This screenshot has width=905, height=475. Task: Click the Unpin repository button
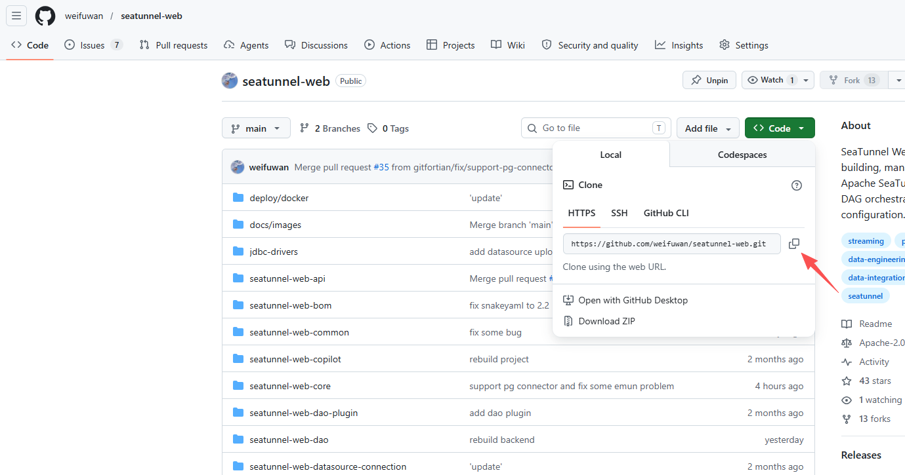(x=709, y=80)
